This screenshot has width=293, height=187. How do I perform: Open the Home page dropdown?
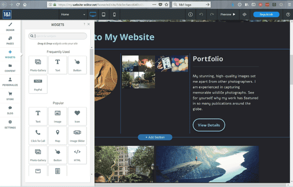click(73, 14)
